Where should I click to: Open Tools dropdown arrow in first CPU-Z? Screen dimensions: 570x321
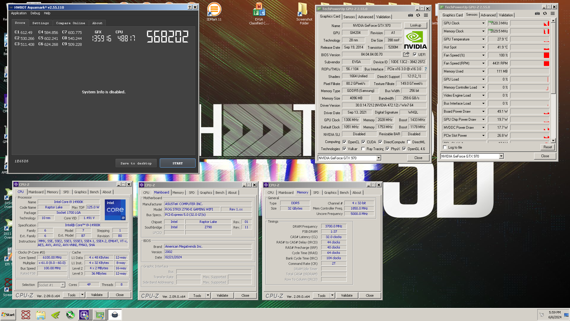click(x=82, y=295)
